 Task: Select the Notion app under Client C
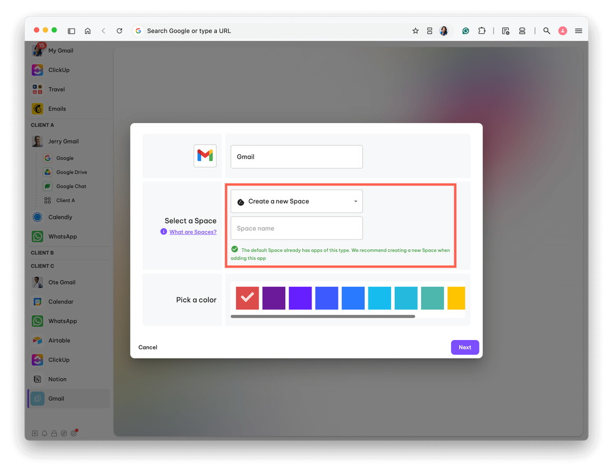coord(37,379)
